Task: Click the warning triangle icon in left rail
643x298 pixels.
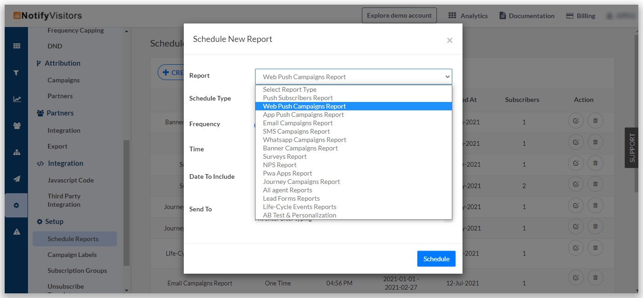Action: click(17, 232)
